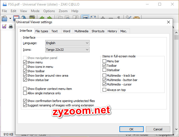Open the Zoom menu
Screen dimensions: 179x137
(x=63, y=11)
